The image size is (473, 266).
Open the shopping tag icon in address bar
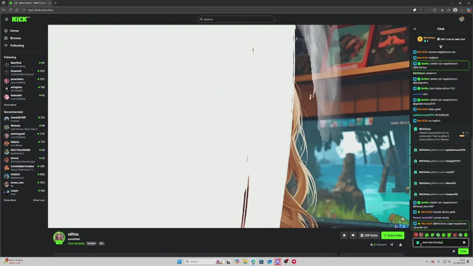[415, 10]
